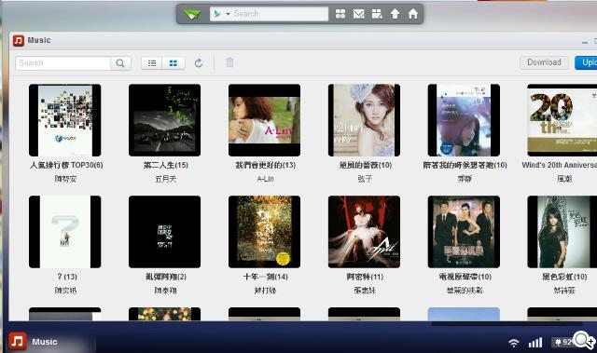Open Wind's 20th Anniversary album cover

click(562, 120)
